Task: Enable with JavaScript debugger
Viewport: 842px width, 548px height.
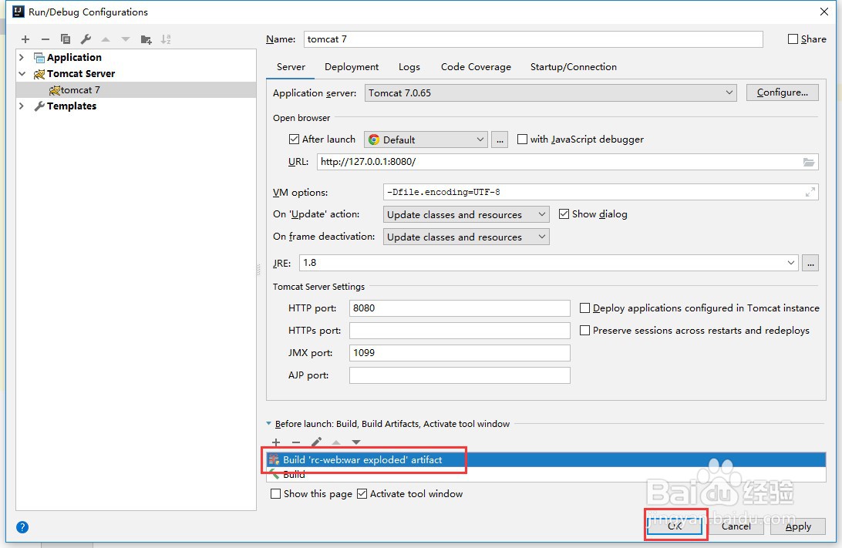Action: pos(522,140)
